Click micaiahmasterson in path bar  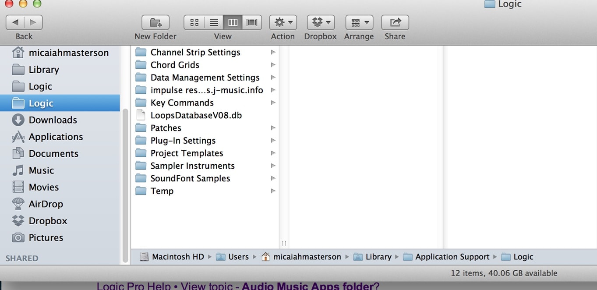point(301,257)
